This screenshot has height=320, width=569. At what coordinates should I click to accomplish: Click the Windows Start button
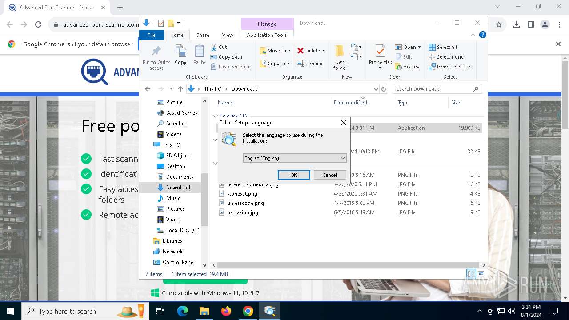click(10, 311)
